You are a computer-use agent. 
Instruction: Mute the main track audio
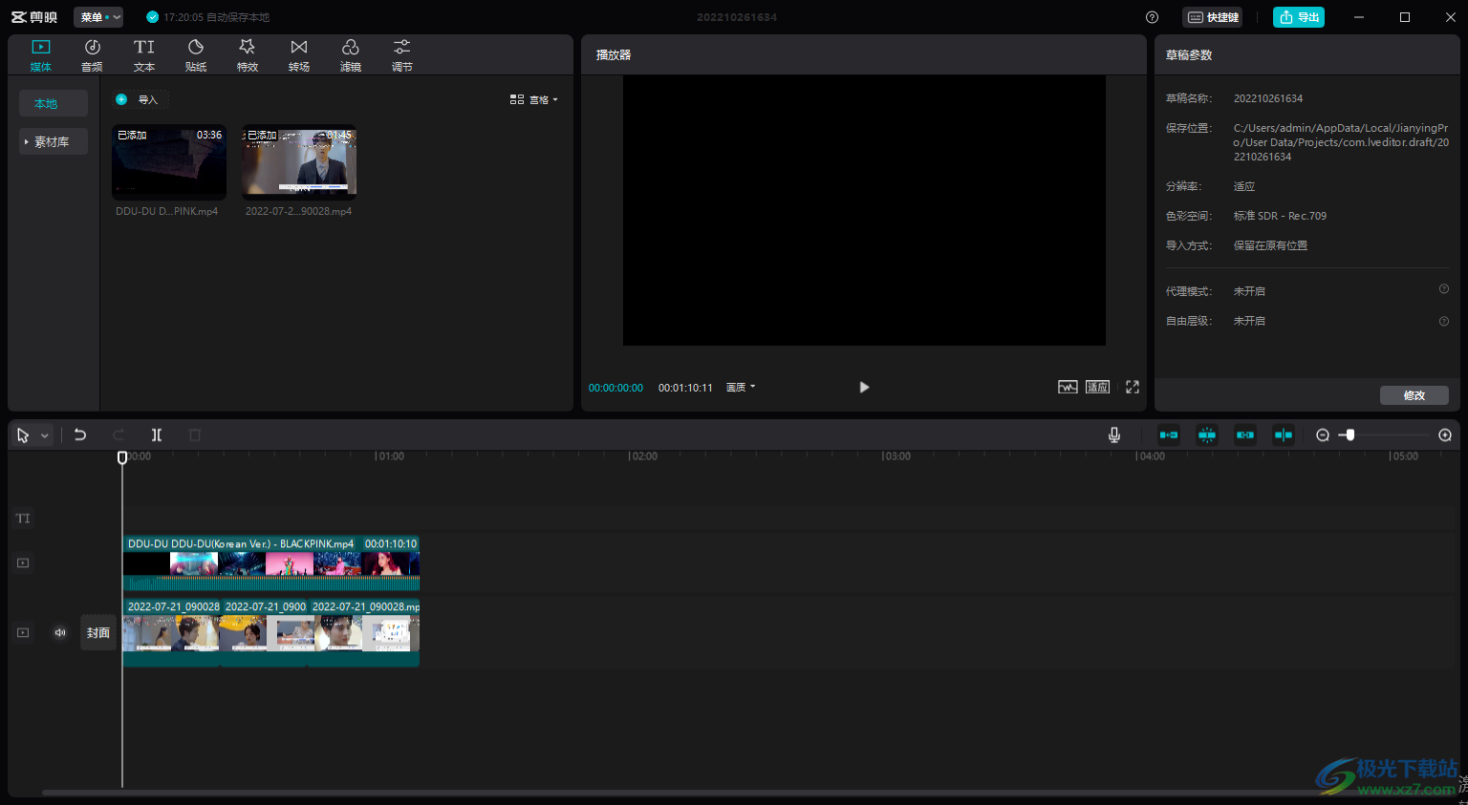tap(60, 633)
